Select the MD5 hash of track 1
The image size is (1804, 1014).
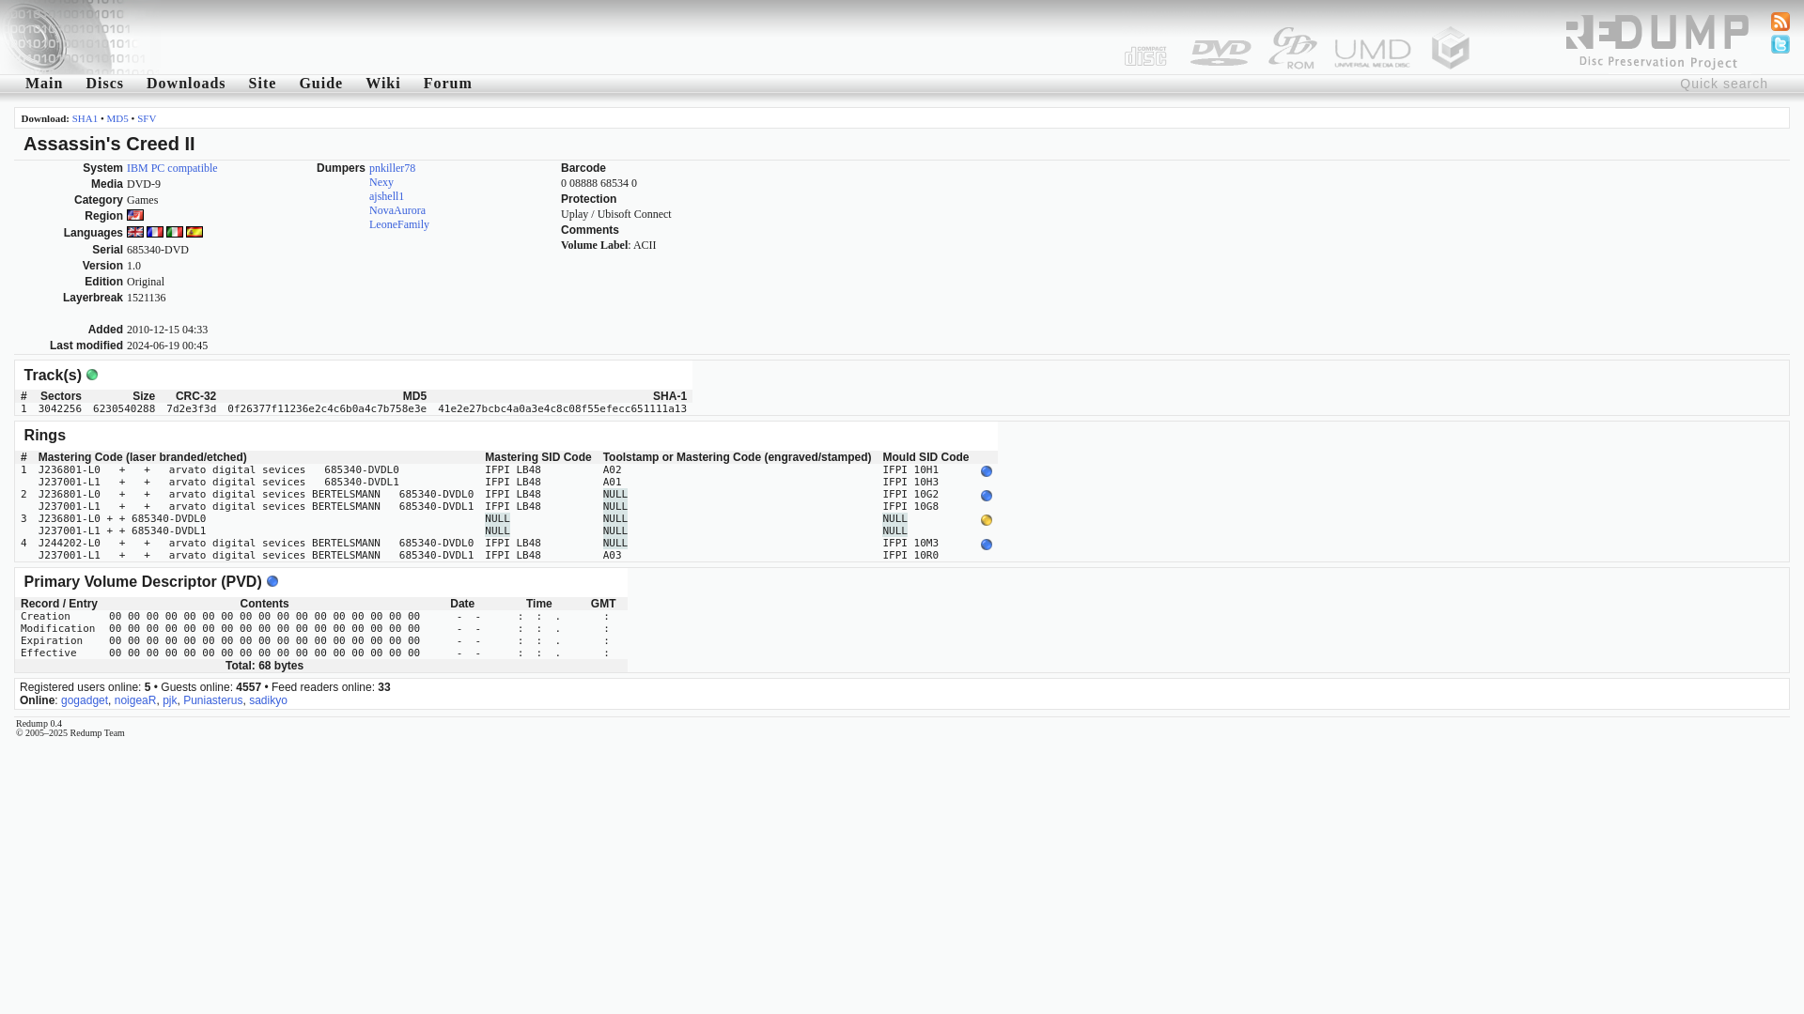click(327, 408)
